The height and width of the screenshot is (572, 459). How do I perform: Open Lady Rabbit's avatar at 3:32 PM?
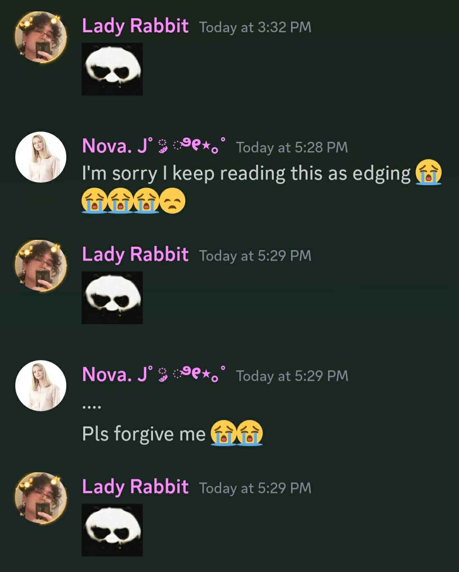(41, 37)
